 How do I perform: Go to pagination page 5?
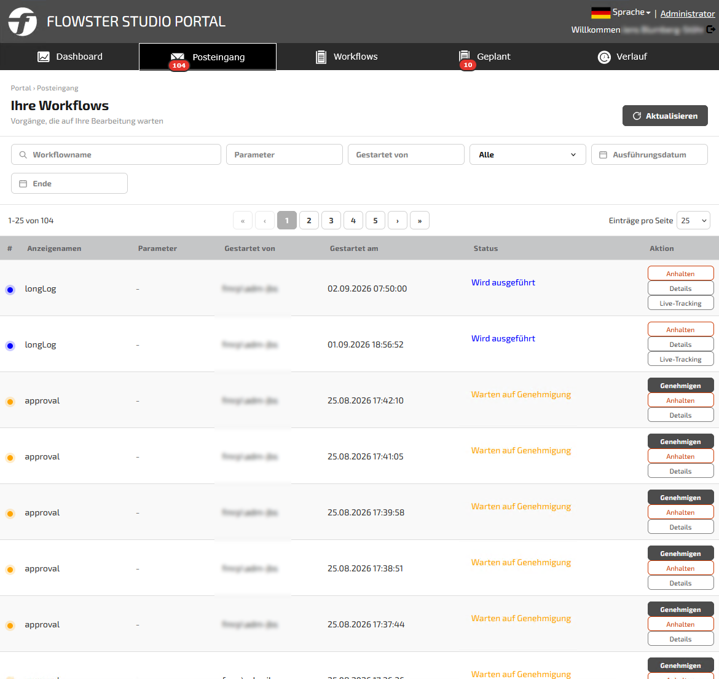pyautogui.click(x=375, y=220)
